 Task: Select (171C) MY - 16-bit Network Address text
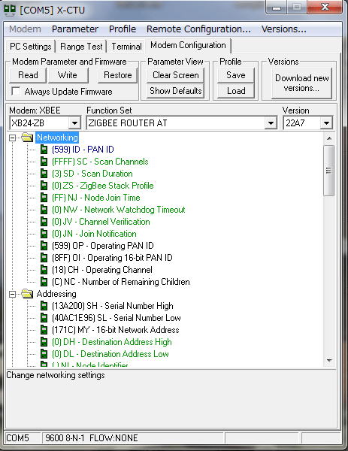click(115, 330)
